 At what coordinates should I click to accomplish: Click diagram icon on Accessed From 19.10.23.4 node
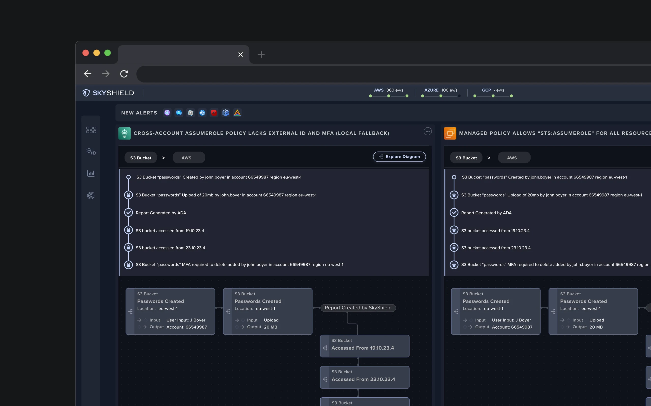click(x=325, y=348)
